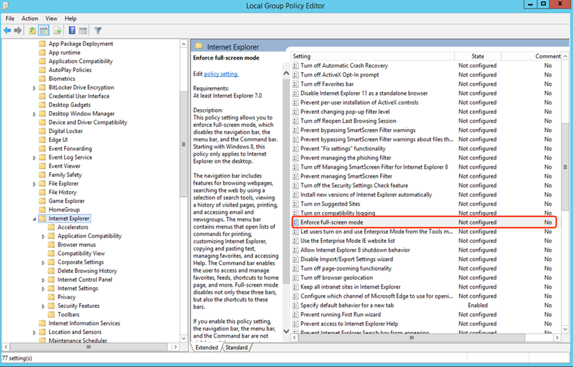Image resolution: width=573 pixels, height=367 pixels.
Task: Click the tree pane horizontal scroll left arrow
Action: pos(6,347)
